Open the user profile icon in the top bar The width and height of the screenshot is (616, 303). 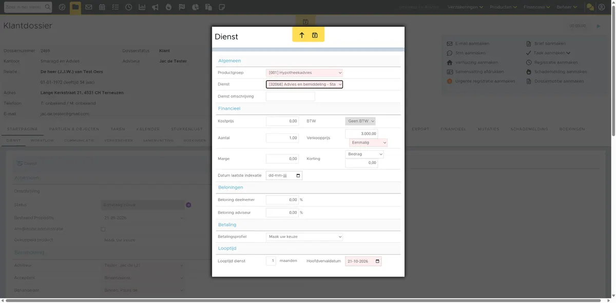[x=602, y=7]
